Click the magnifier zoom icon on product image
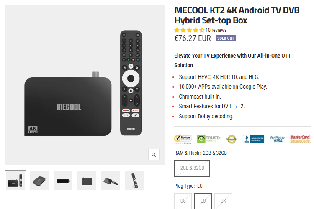The image size is (314, 209). point(154,155)
